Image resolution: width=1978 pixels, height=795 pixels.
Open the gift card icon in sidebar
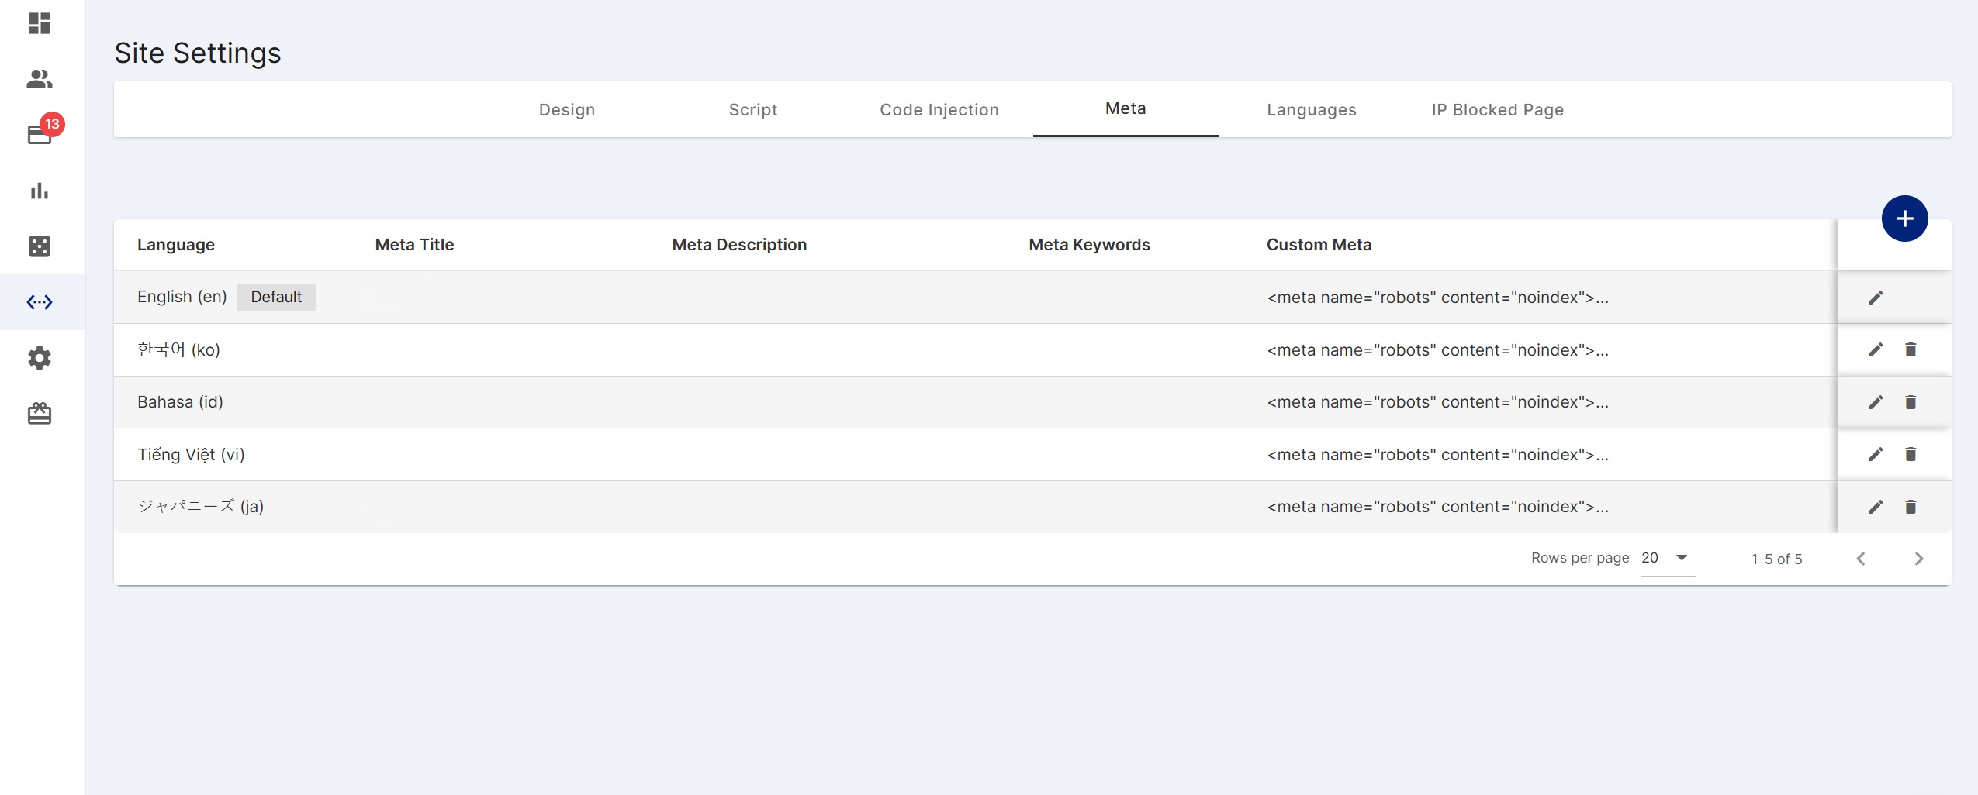[x=40, y=414]
